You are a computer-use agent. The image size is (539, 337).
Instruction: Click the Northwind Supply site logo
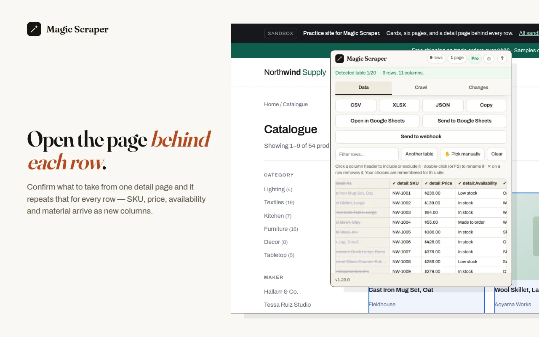pyautogui.click(x=295, y=72)
